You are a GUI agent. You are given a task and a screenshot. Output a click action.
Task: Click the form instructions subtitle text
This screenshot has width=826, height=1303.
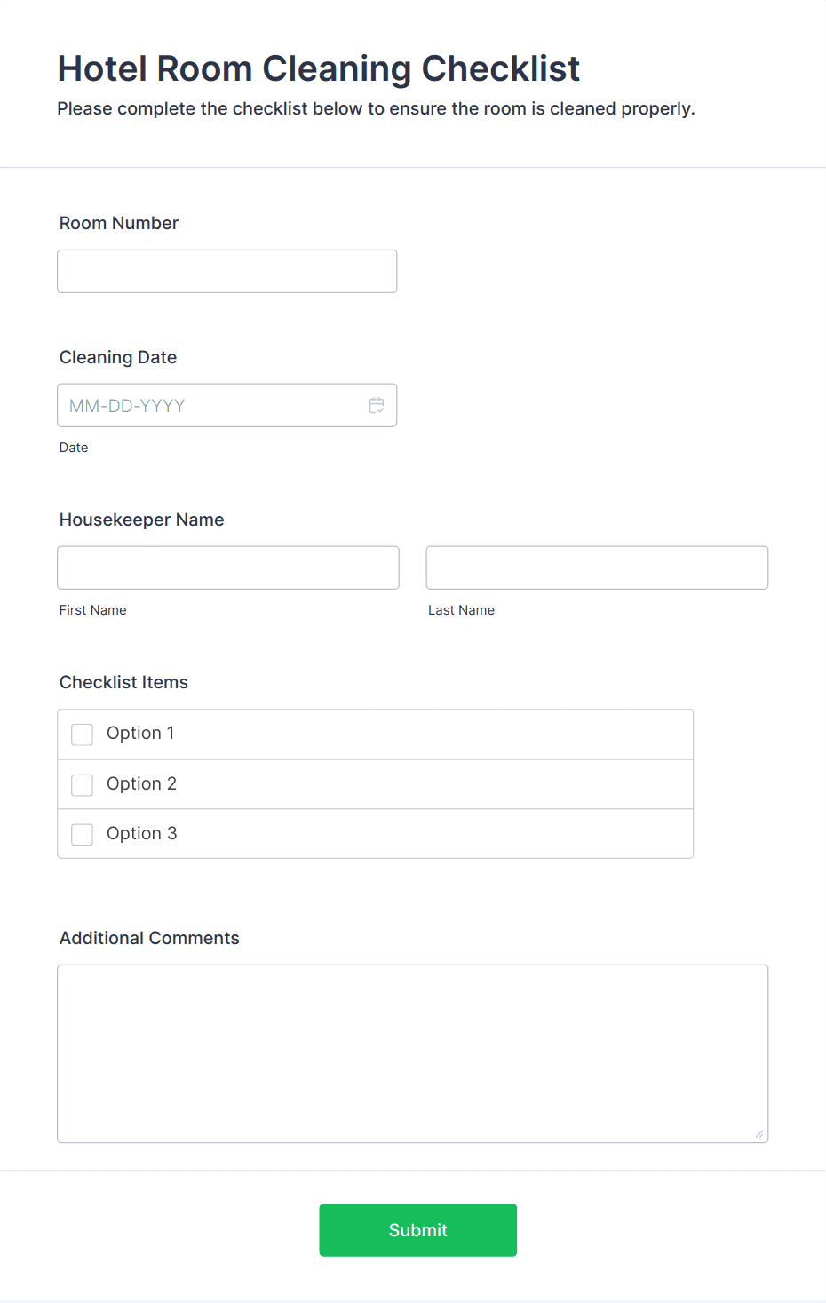(x=377, y=108)
